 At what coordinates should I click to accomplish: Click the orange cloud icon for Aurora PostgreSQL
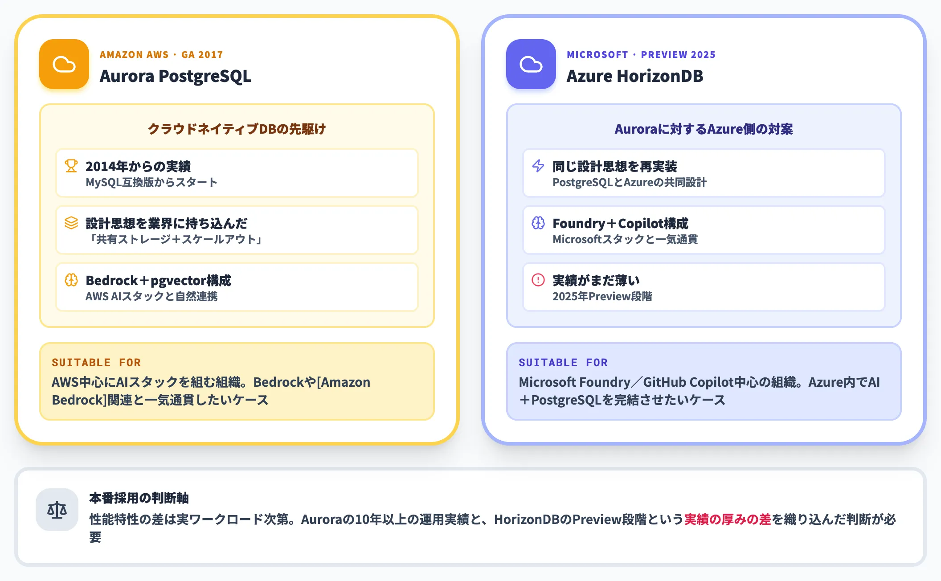pos(64,64)
